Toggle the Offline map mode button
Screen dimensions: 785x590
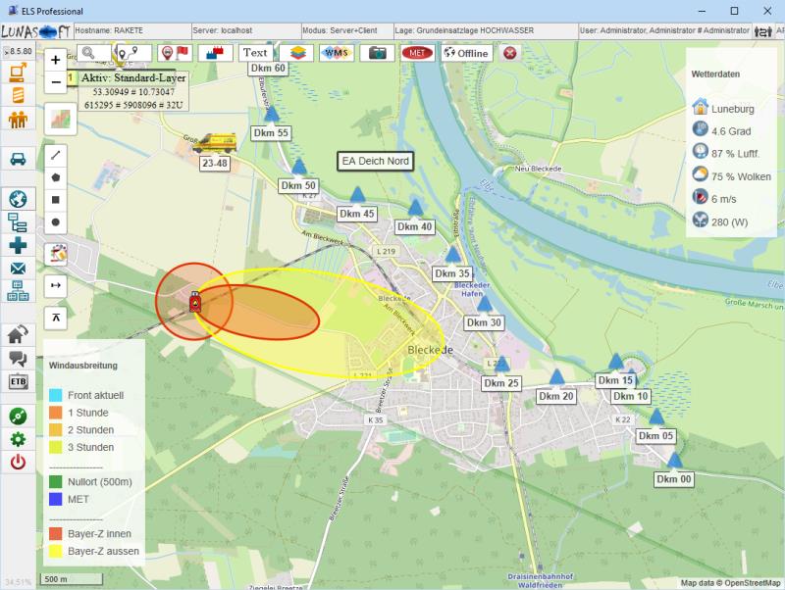click(466, 53)
